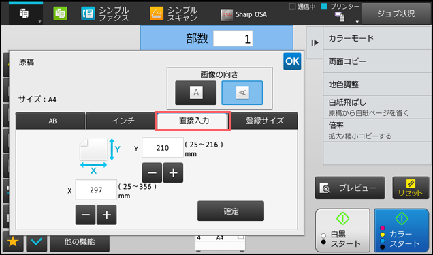Click the Y dimension field 210
433x255 pixels.
(163, 148)
